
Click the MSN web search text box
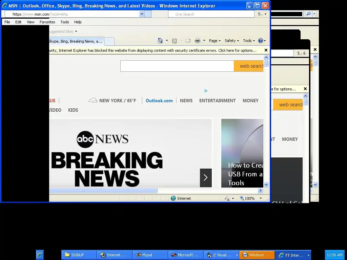click(x=177, y=66)
